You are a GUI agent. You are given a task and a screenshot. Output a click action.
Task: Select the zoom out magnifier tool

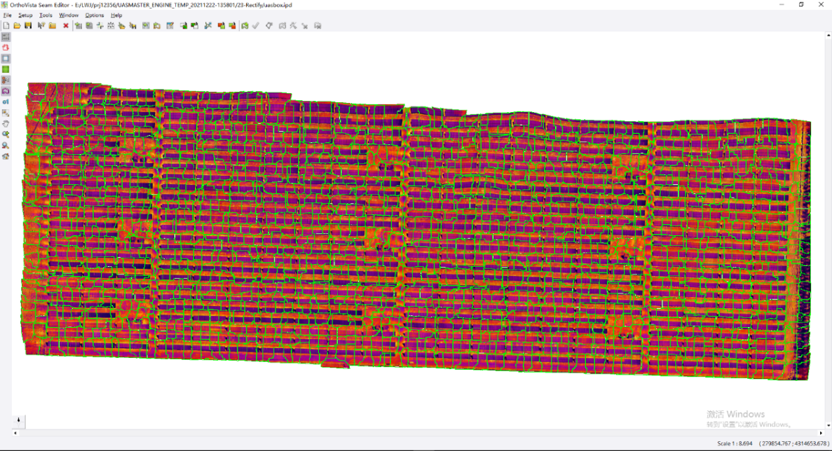(6, 145)
